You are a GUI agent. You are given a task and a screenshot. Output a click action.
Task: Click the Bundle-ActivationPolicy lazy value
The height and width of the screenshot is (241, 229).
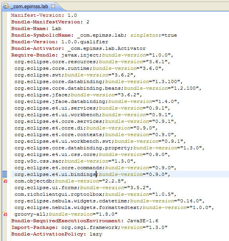[x=96, y=234]
